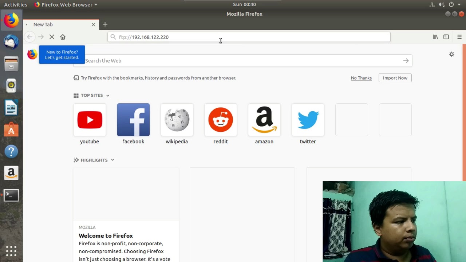Open Rhythmbox music player from the dock
Viewport: 466px width, 262px height.
11,86
